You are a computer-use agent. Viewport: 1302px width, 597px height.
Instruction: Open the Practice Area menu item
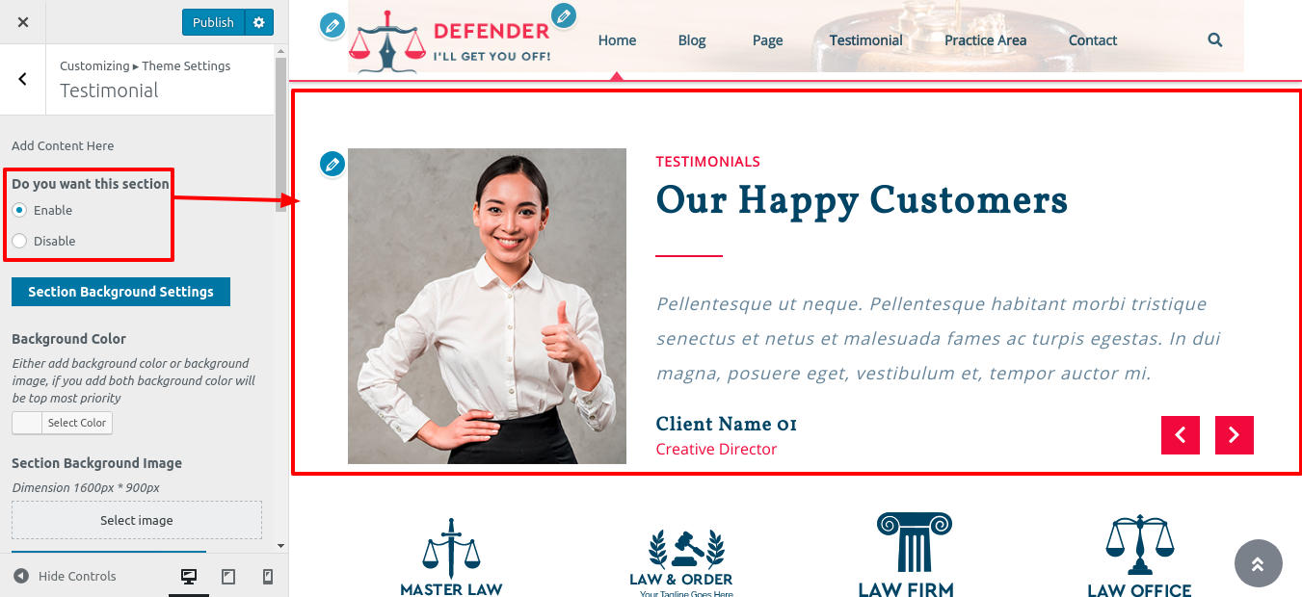pos(985,40)
